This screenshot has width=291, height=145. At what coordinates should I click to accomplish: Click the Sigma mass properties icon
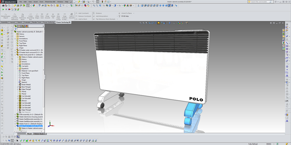click(60, 6)
